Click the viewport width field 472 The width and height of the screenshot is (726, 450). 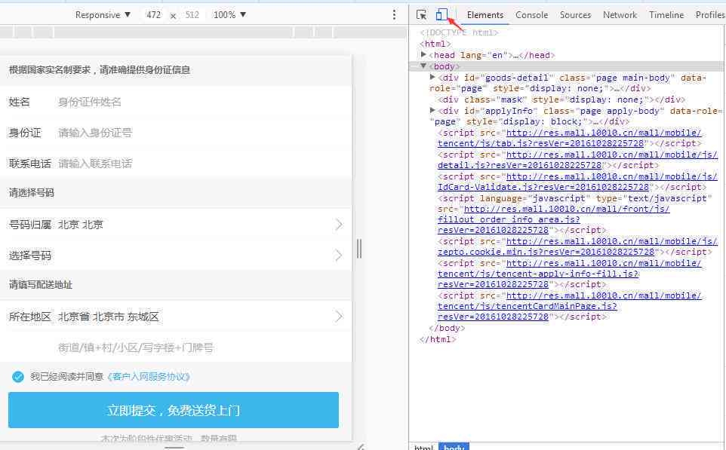(x=153, y=15)
